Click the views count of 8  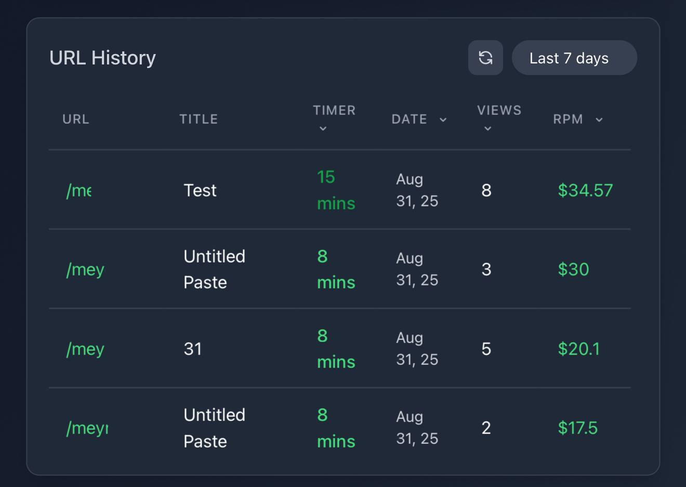pos(486,190)
